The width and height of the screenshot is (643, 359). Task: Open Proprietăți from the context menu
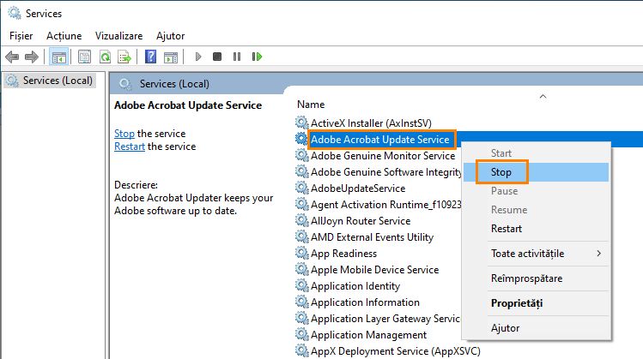(x=536, y=303)
